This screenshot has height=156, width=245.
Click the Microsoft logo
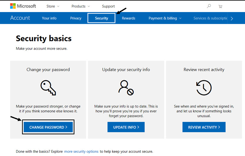tap(23, 6)
